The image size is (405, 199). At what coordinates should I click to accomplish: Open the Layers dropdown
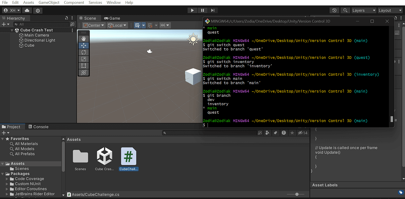click(363, 10)
